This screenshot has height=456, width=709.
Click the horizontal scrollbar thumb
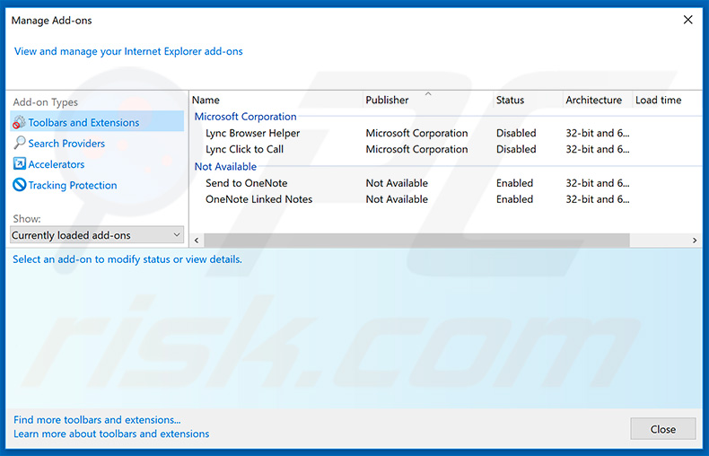(x=417, y=241)
